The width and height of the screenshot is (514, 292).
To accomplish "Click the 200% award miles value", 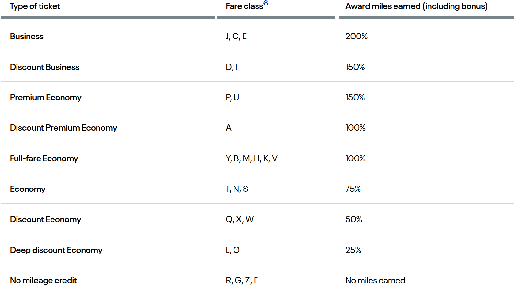I will (x=356, y=37).
